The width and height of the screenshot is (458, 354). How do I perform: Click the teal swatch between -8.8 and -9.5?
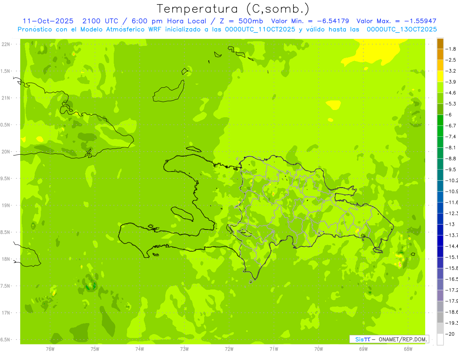[440, 164]
